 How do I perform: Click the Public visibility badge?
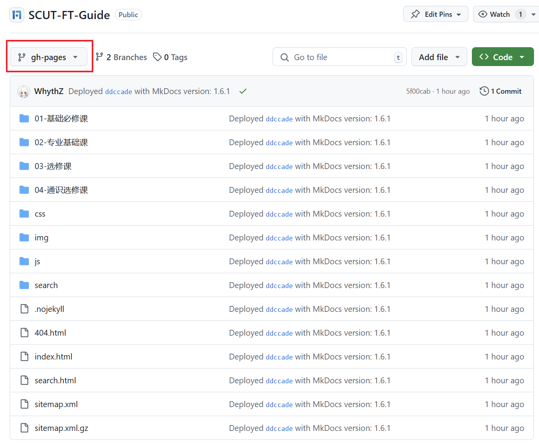pos(128,15)
